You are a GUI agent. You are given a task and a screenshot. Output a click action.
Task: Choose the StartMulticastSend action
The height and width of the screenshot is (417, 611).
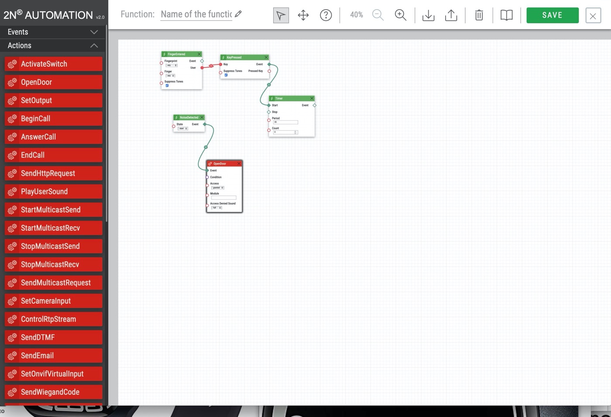click(54, 210)
